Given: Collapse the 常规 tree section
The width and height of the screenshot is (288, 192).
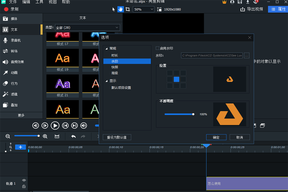Looking at the screenshot, I should [x=106, y=49].
